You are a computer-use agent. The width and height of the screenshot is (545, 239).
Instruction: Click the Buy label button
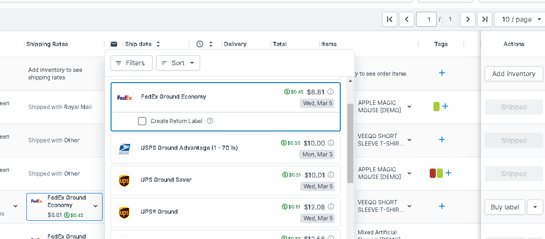pyautogui.click(x=505, y=207)
